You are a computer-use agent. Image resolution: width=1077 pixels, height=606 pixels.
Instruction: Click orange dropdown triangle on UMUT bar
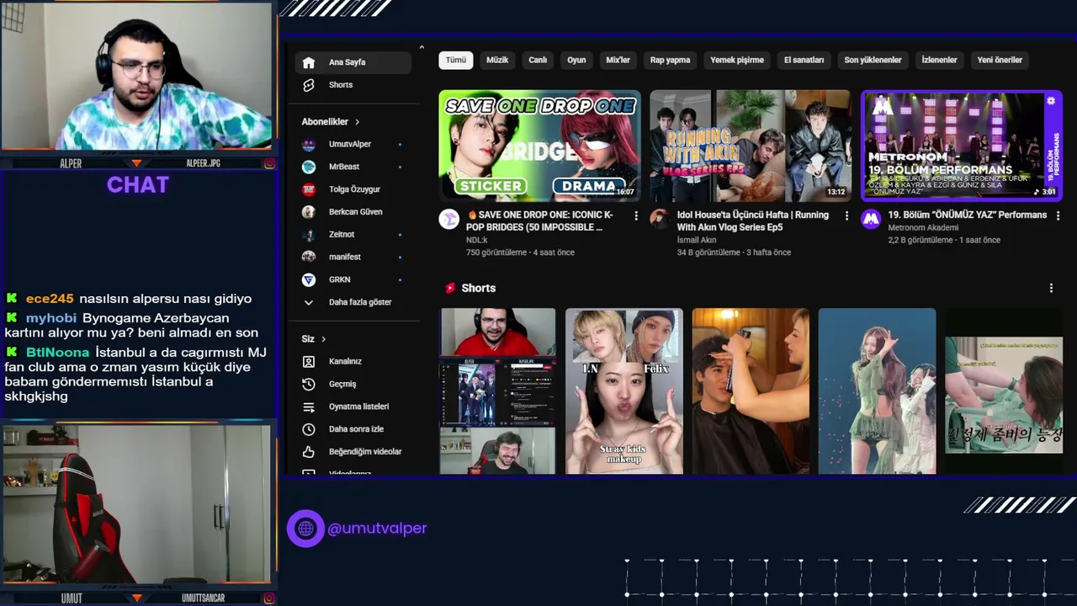coord(136,598)
